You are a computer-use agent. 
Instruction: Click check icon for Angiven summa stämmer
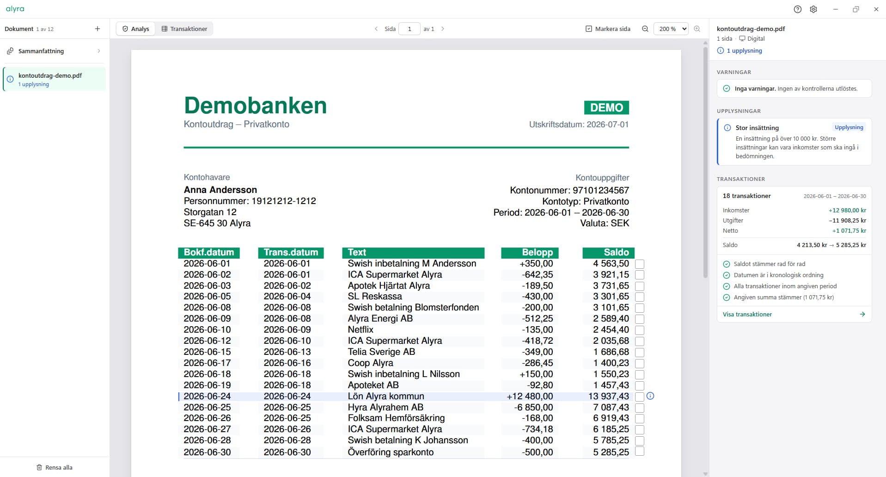pos(727,297)
